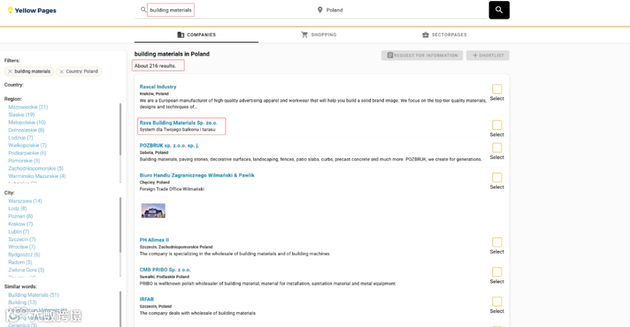Filter by city Bydgoszcz (6)
The width and height of the screenshot is (630, 327).
tap(24, 254)
